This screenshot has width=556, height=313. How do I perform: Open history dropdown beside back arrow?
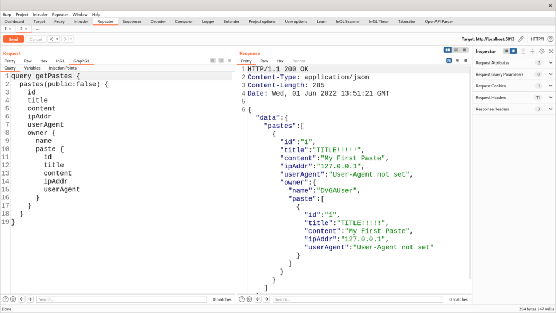[57, 39]
